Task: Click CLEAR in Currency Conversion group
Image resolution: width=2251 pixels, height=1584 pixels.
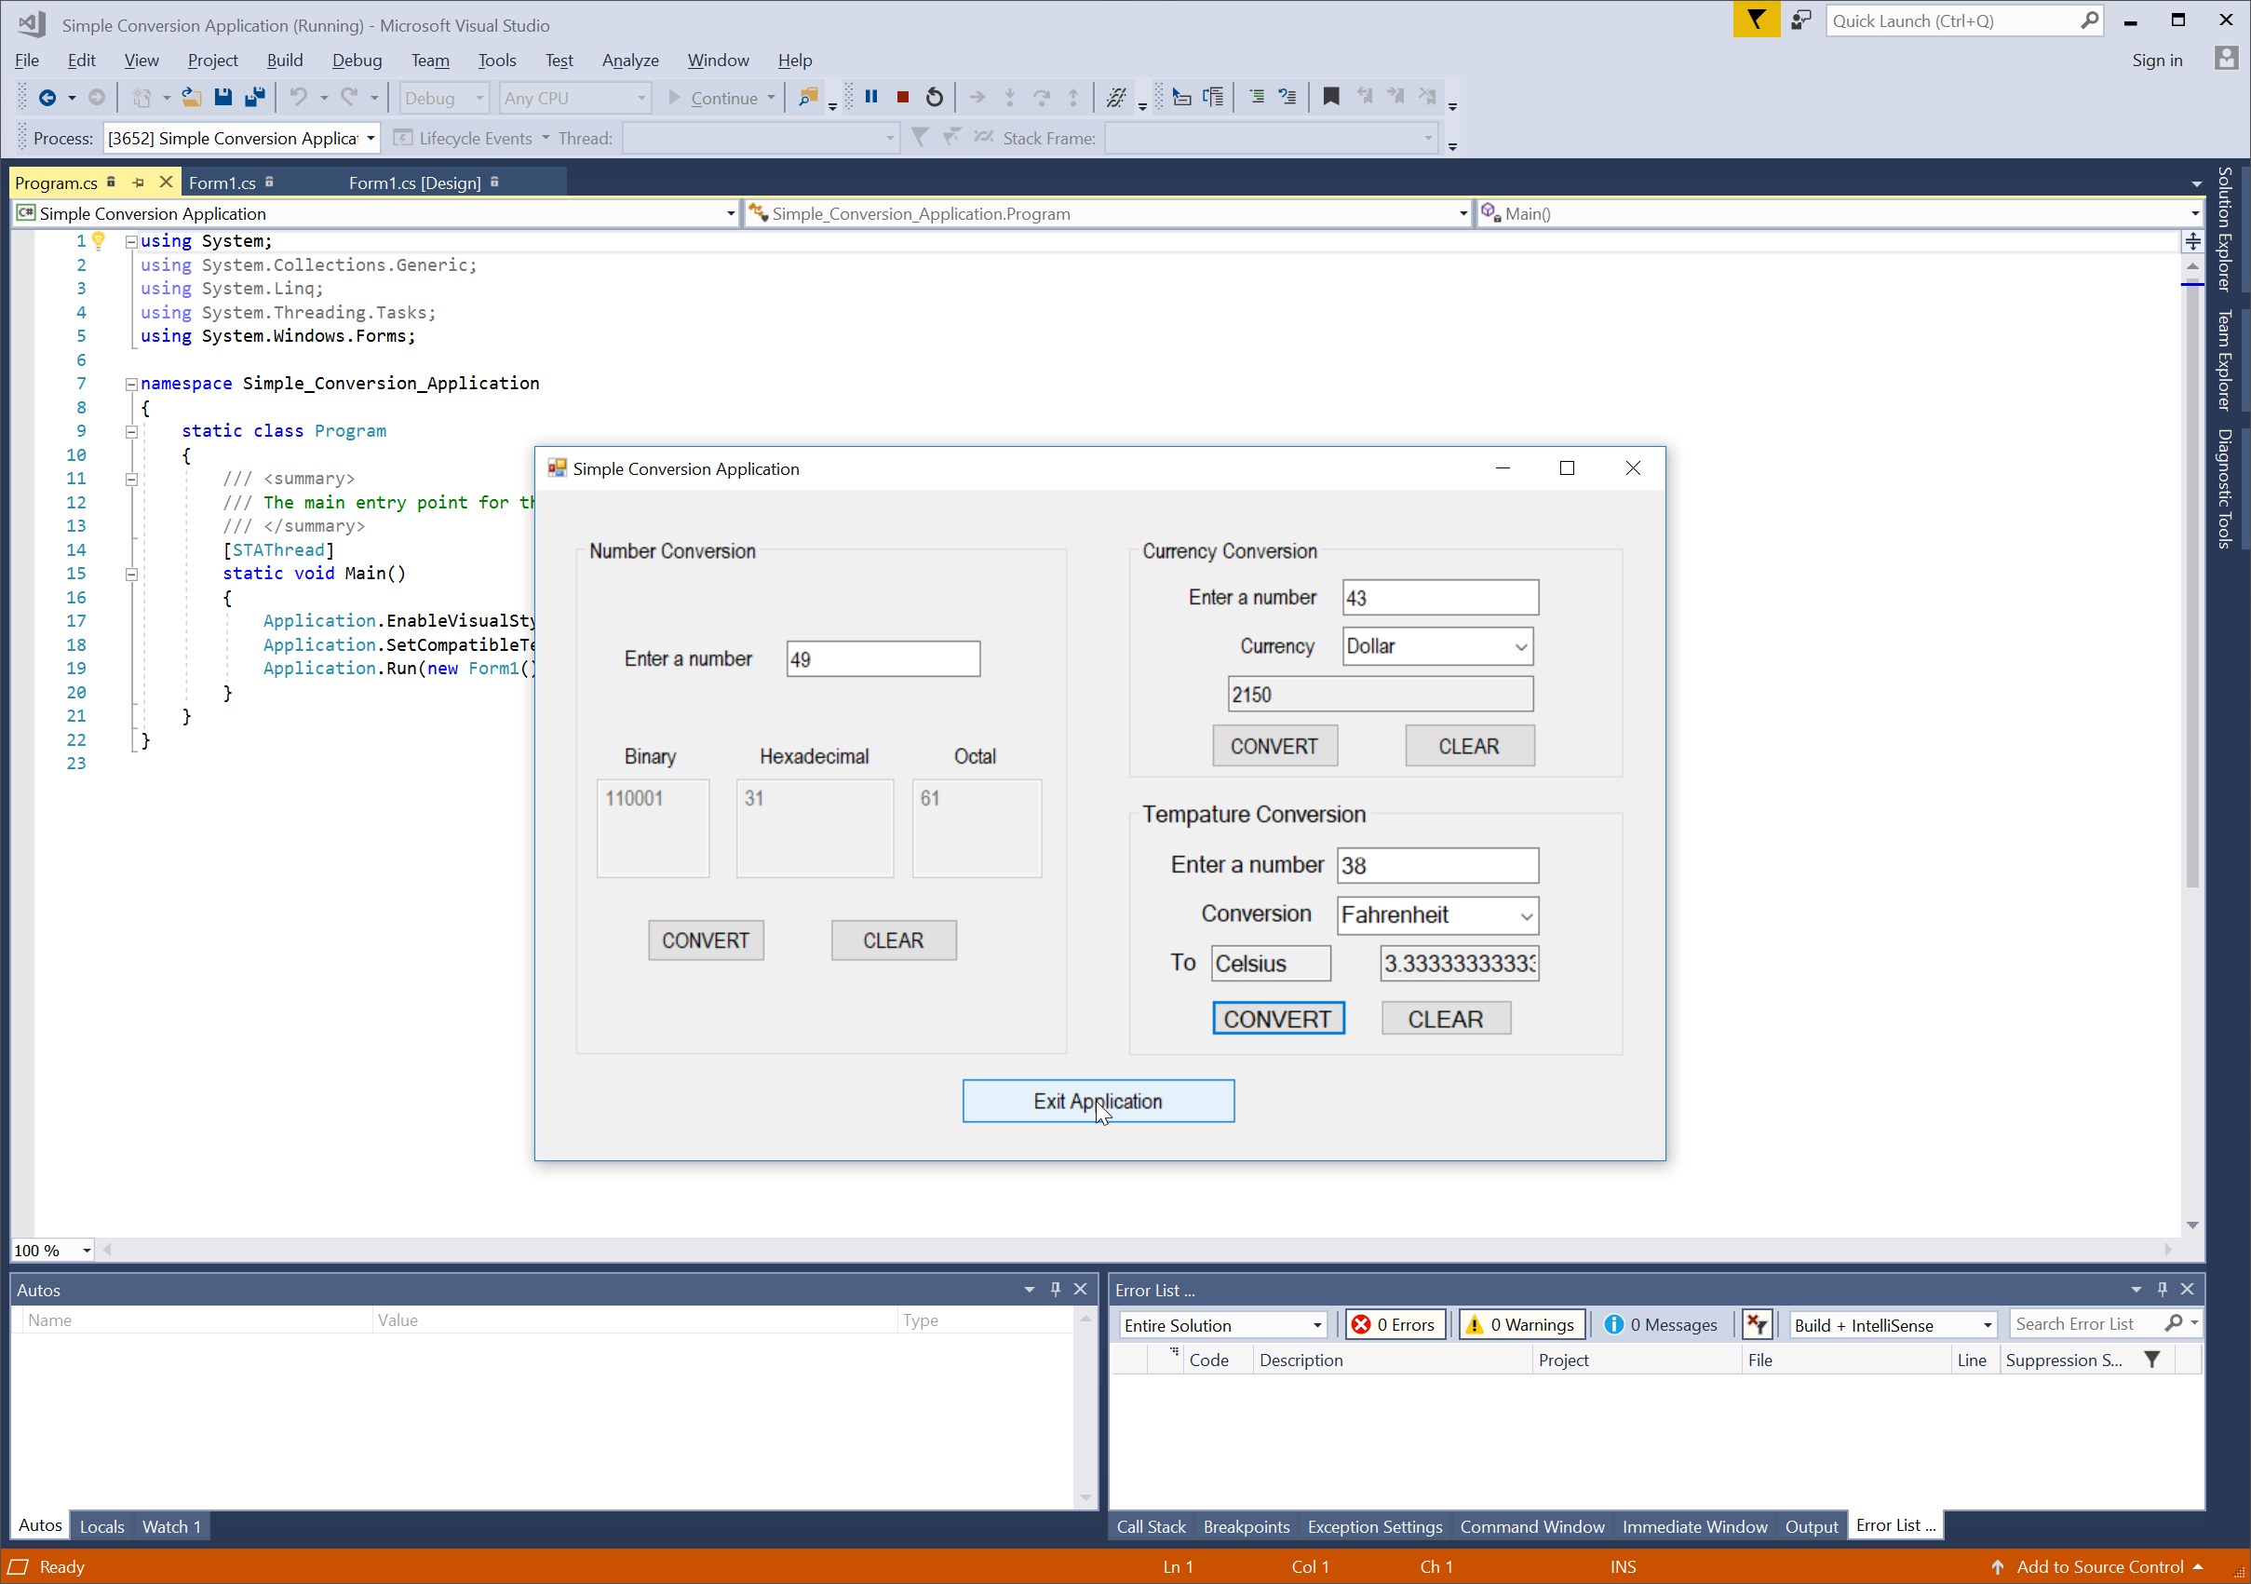Action: click(x=1469, y=745)
